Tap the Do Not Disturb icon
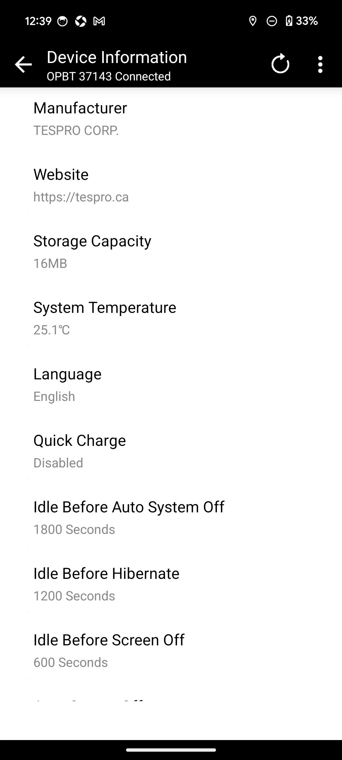The width and height of the screenshot is (342, 760). (x=271, y=21)
